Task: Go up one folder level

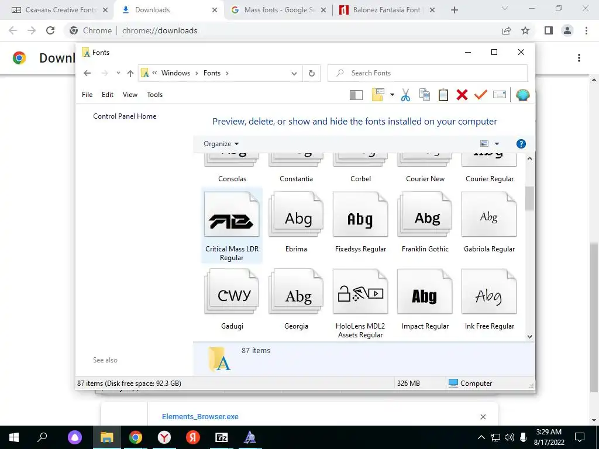Action: click(130, 73)
